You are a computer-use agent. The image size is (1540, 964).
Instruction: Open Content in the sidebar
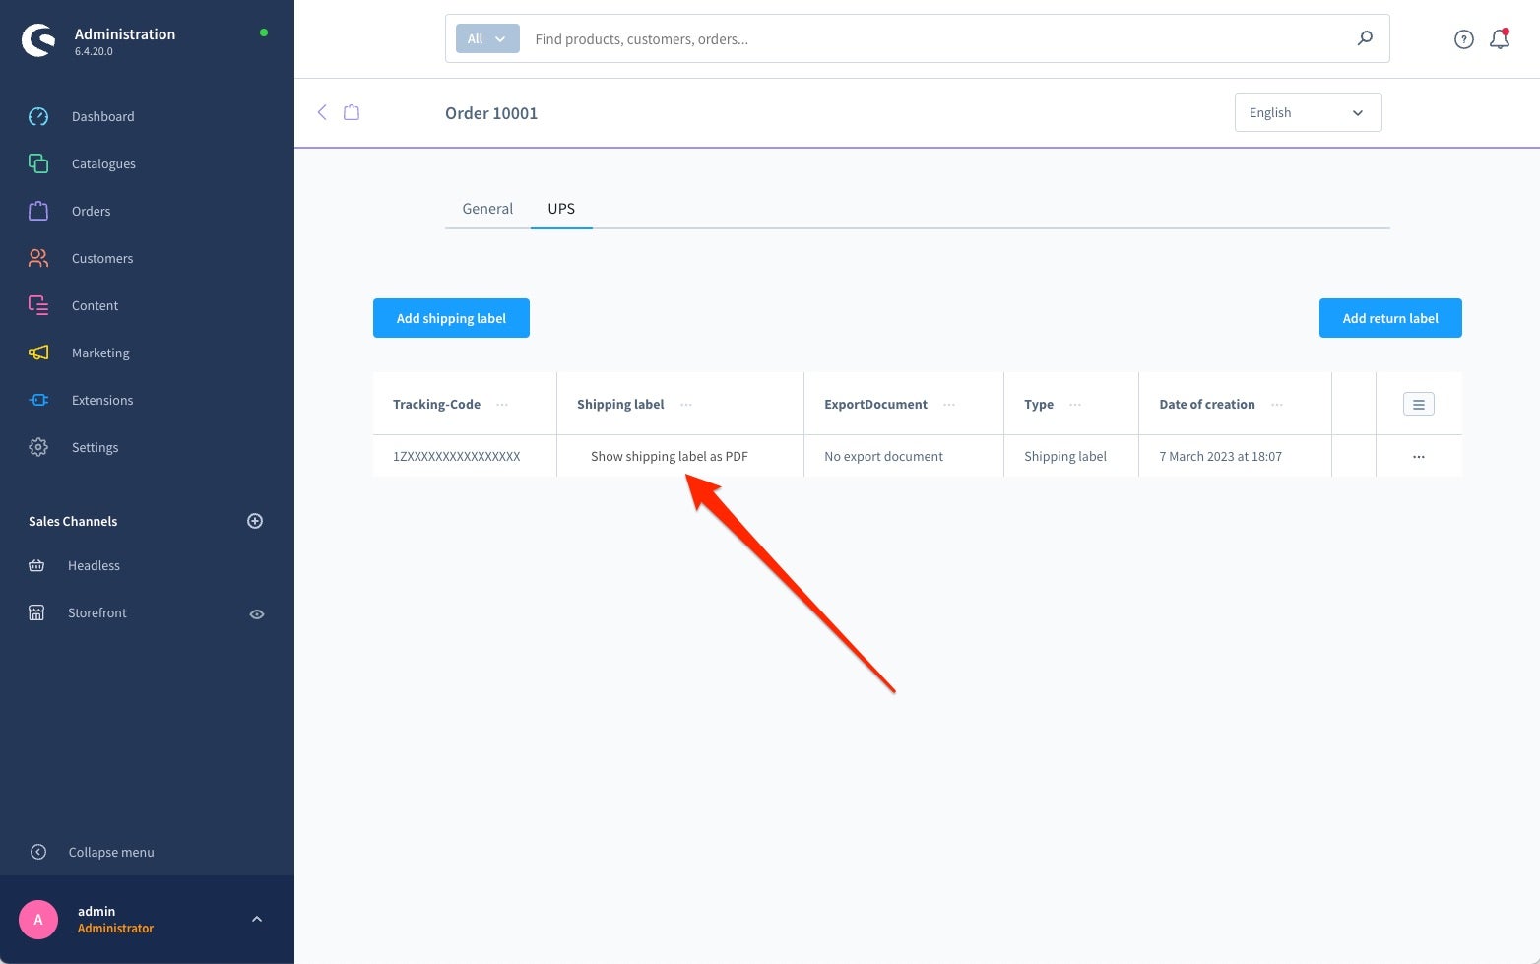[x=95, y=305]
